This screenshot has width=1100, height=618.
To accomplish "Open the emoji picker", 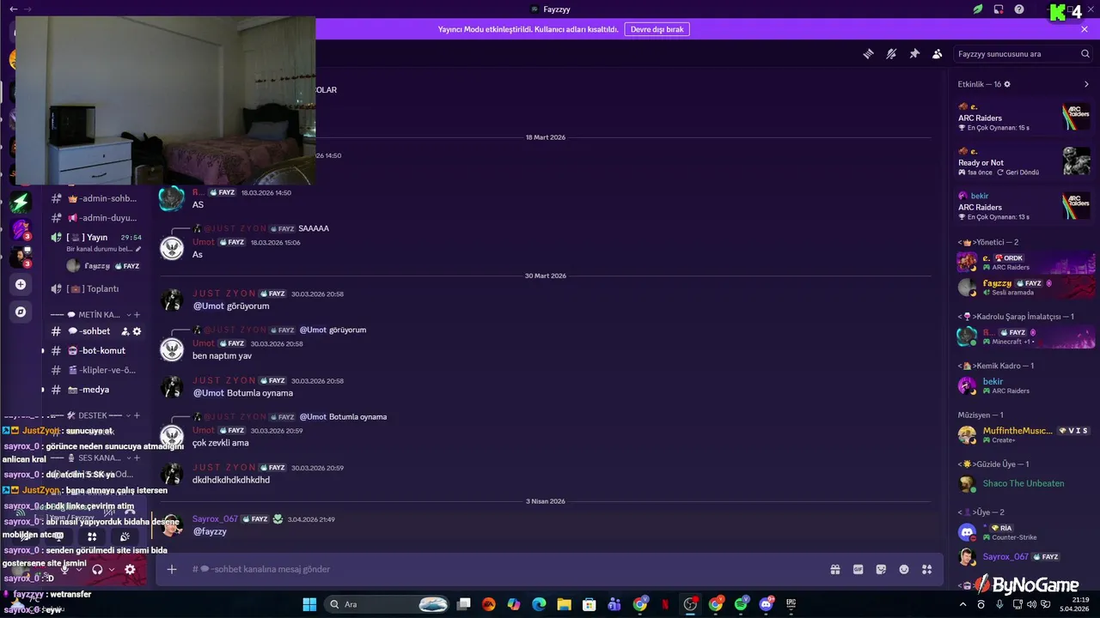I will [x=904, y=569].
